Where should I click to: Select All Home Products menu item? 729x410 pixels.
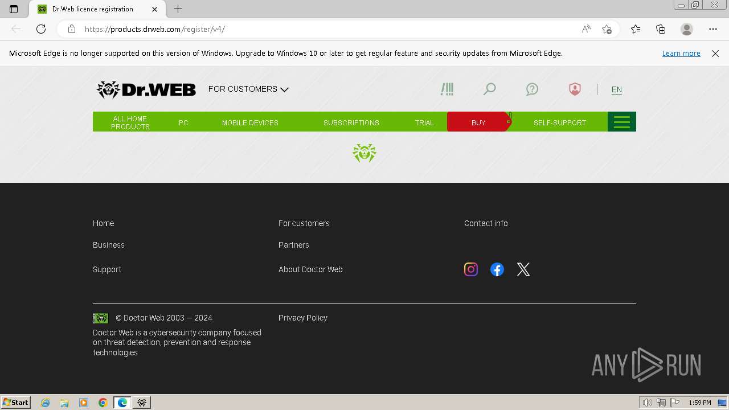coord(130,122)
